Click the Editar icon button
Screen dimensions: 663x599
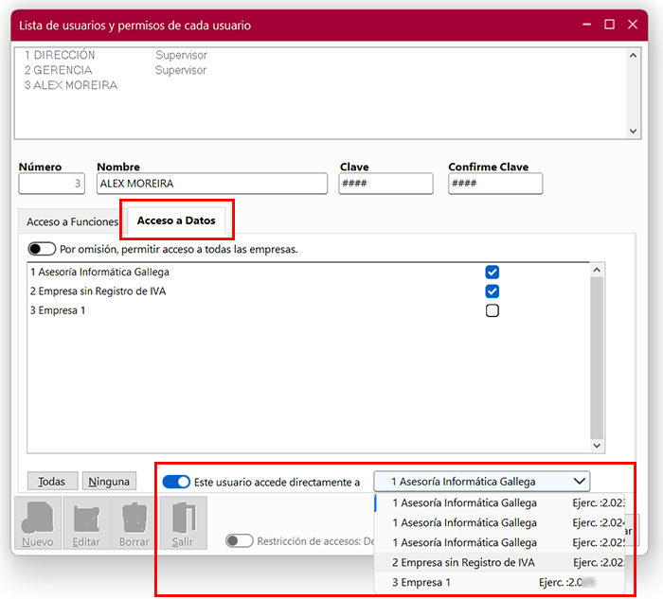(86, 524)
